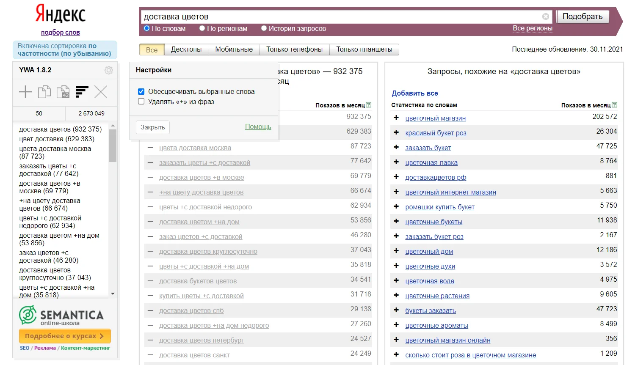The width and height of the screenshot is (635, 365).
Task: Clear search field using the round X icon
Action: click(546, 16)
